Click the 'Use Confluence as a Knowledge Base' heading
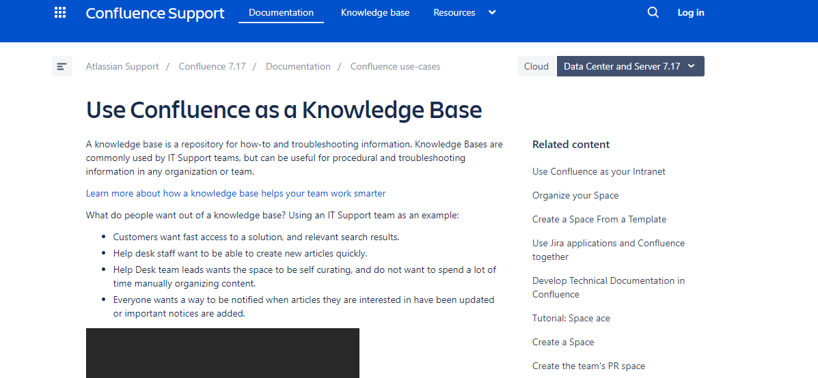The image size is (818, 378). pos(284,111)
